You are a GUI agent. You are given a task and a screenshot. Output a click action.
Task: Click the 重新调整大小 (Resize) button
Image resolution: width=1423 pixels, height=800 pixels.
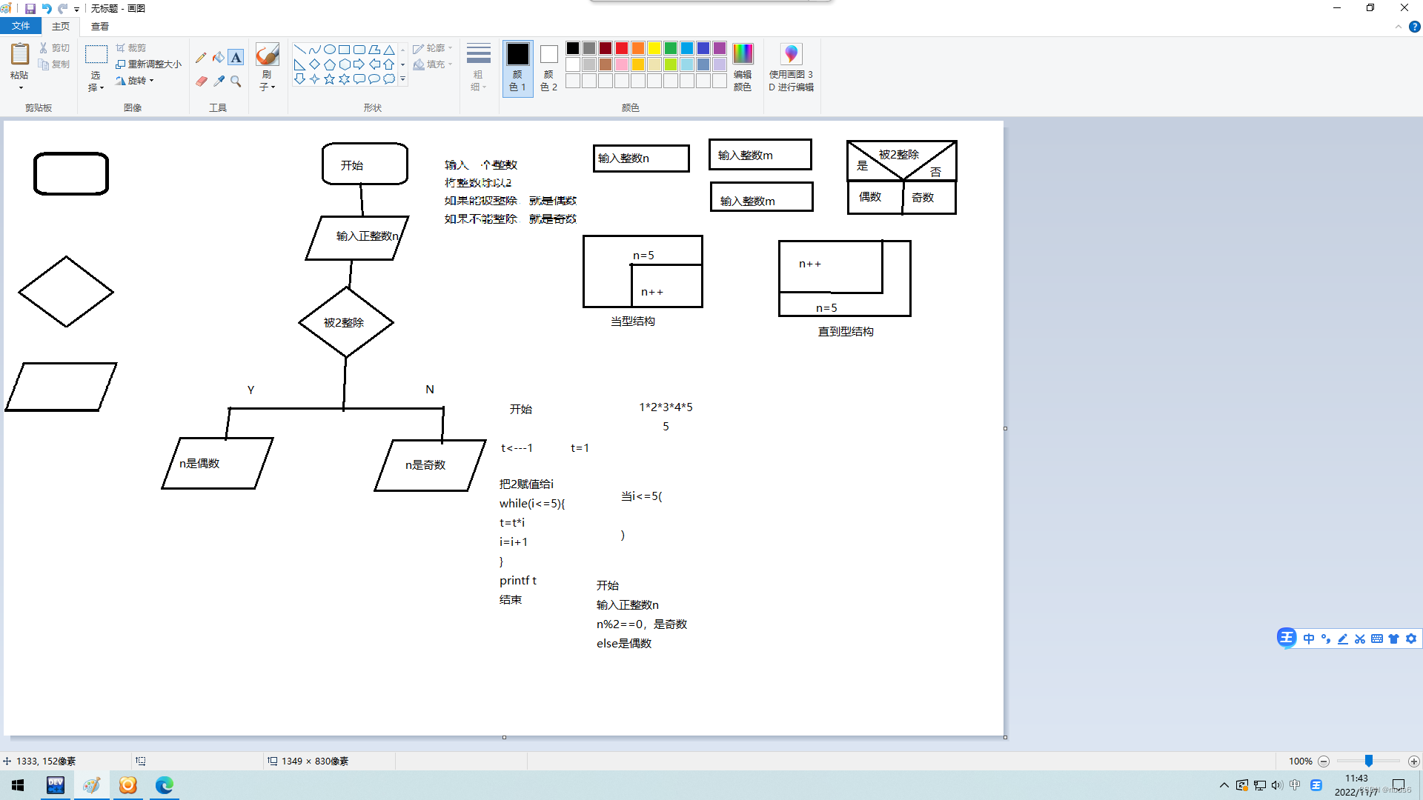[x=149, y=64]
